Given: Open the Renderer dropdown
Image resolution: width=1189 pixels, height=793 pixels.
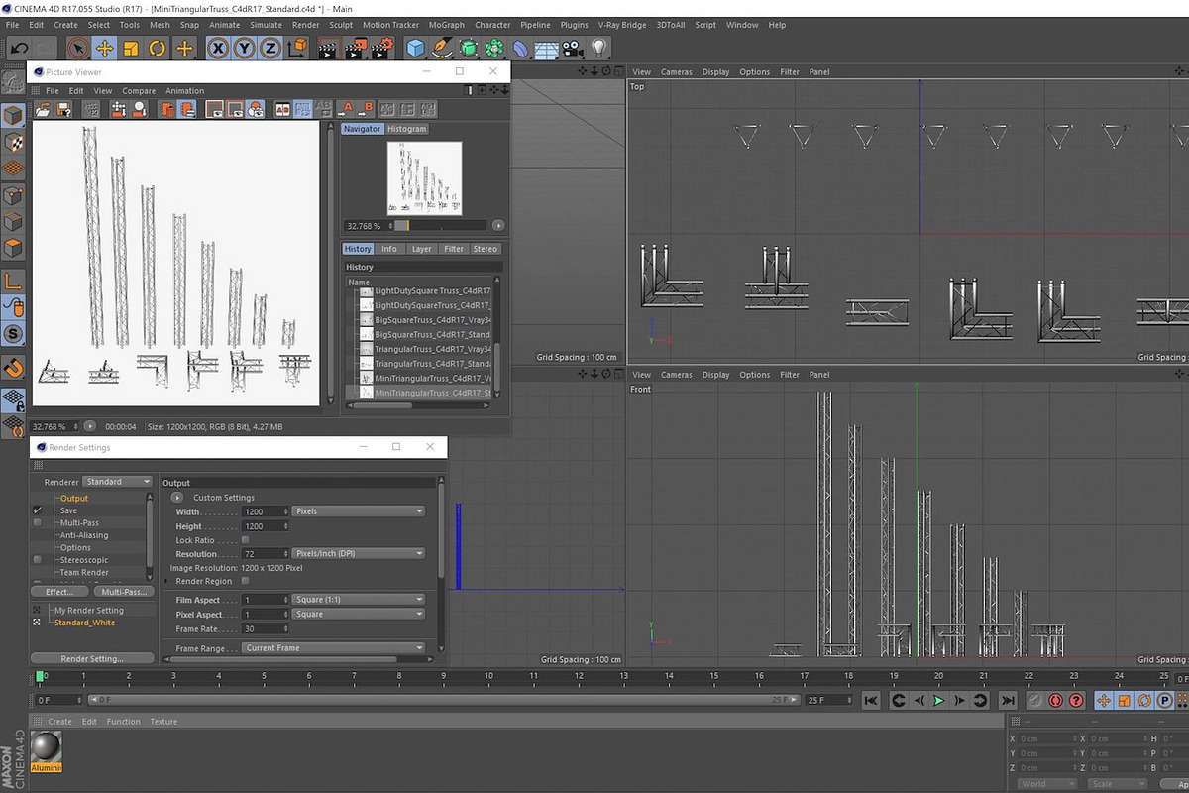Looking at the screenshot, I should [x=117, y=482].
